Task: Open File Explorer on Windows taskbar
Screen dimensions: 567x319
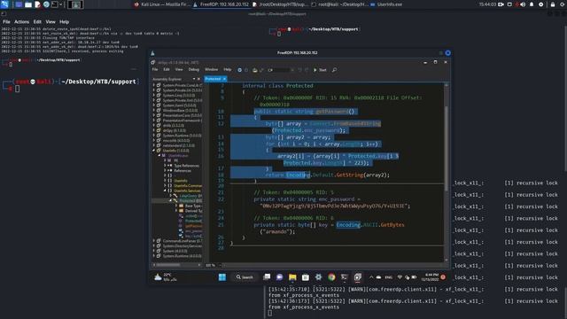Action: click(x=292, y=277)
